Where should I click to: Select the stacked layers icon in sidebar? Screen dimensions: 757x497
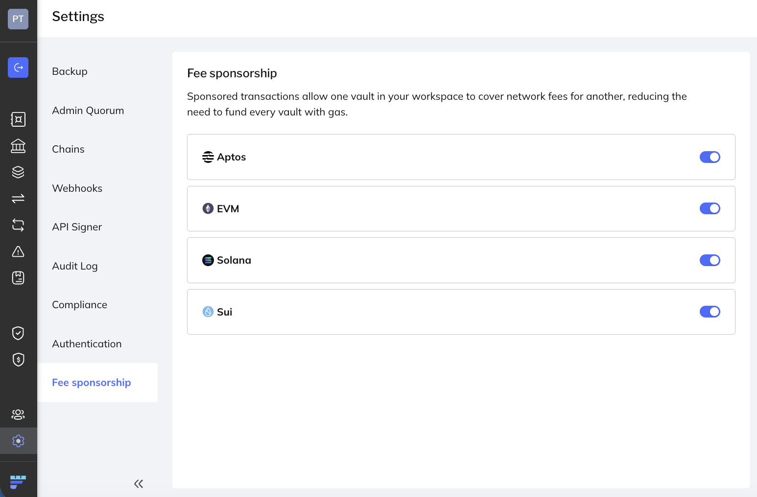click(18, 172)
